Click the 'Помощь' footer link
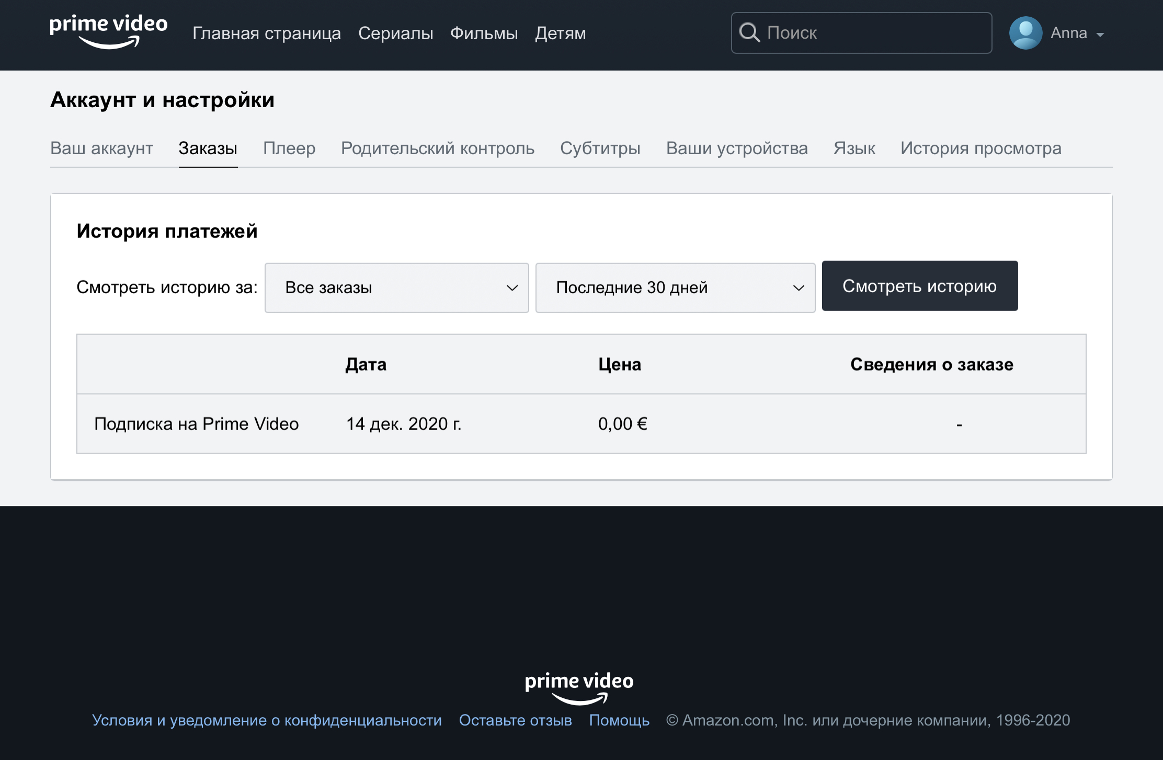This screenshot has width=1163, height=760. [x=619, y=720]
